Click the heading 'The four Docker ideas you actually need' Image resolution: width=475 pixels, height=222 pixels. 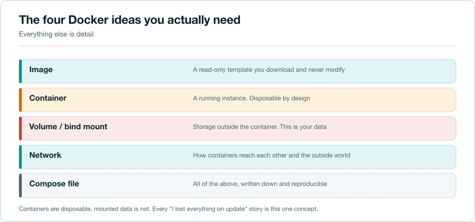pyautogui.click(x=129, y=20)
